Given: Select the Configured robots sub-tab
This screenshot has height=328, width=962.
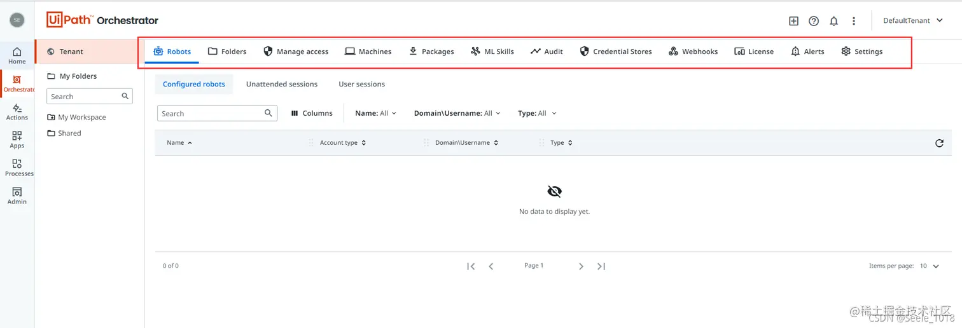Looking at the screenshot, I should [194, 84].
